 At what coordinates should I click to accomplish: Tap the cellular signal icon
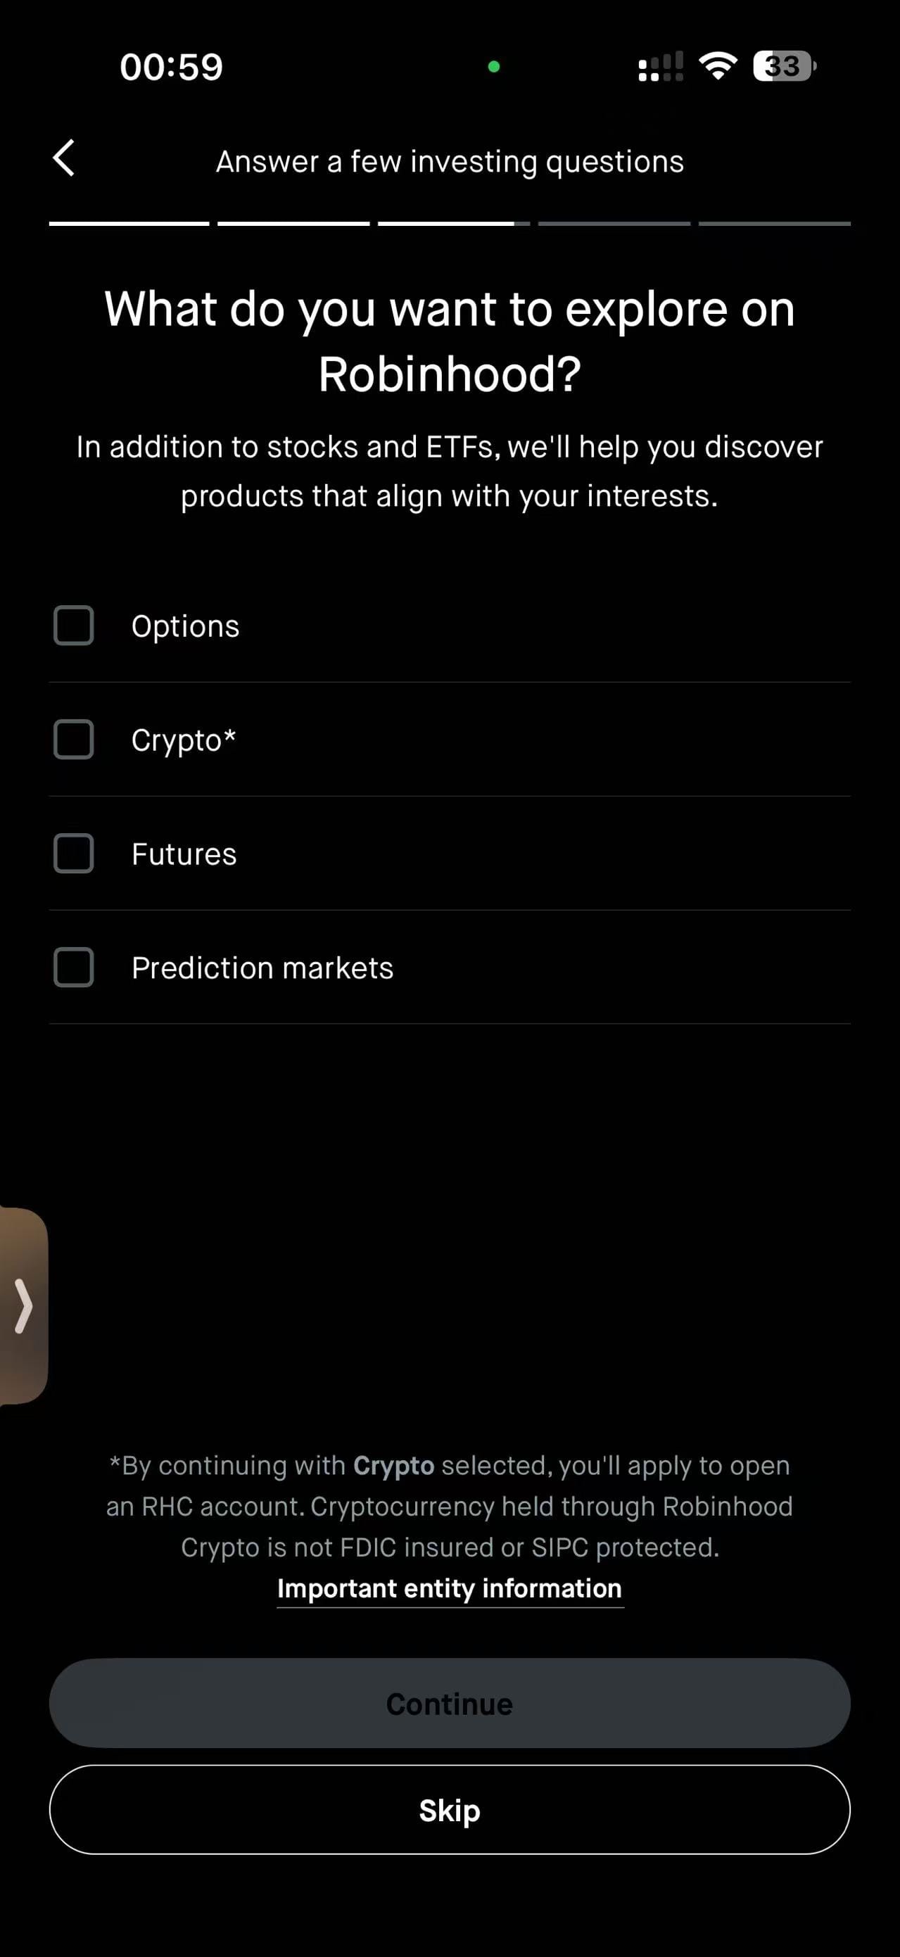coord(661,66)
